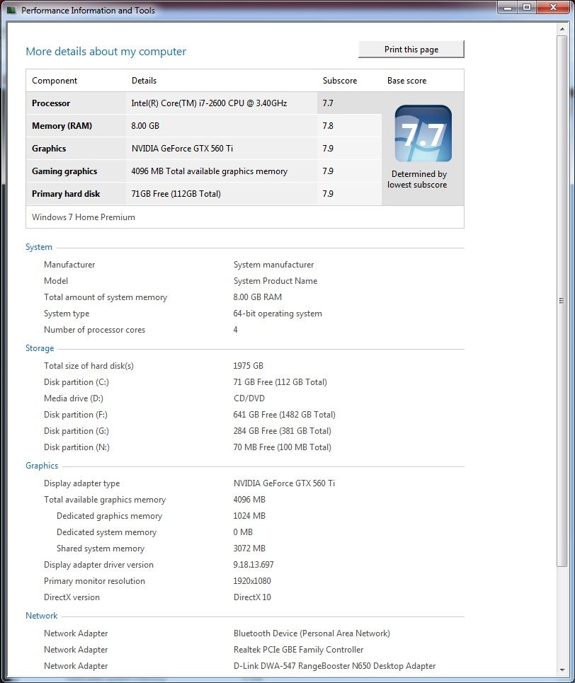Click the Gaming graphics row label

pyautogui.click(x=64, y=171)
